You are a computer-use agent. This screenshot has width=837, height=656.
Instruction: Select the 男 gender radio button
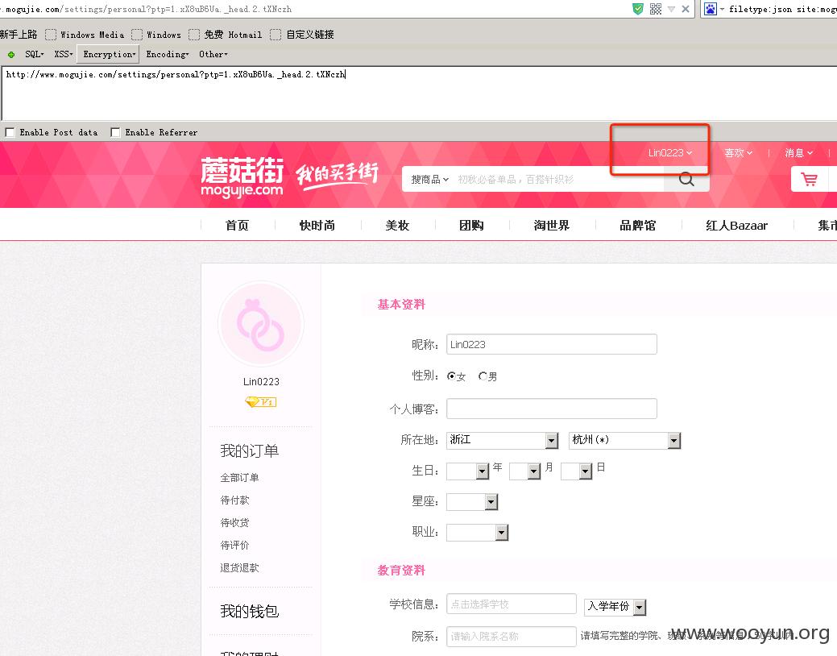(x=483, y=376)
